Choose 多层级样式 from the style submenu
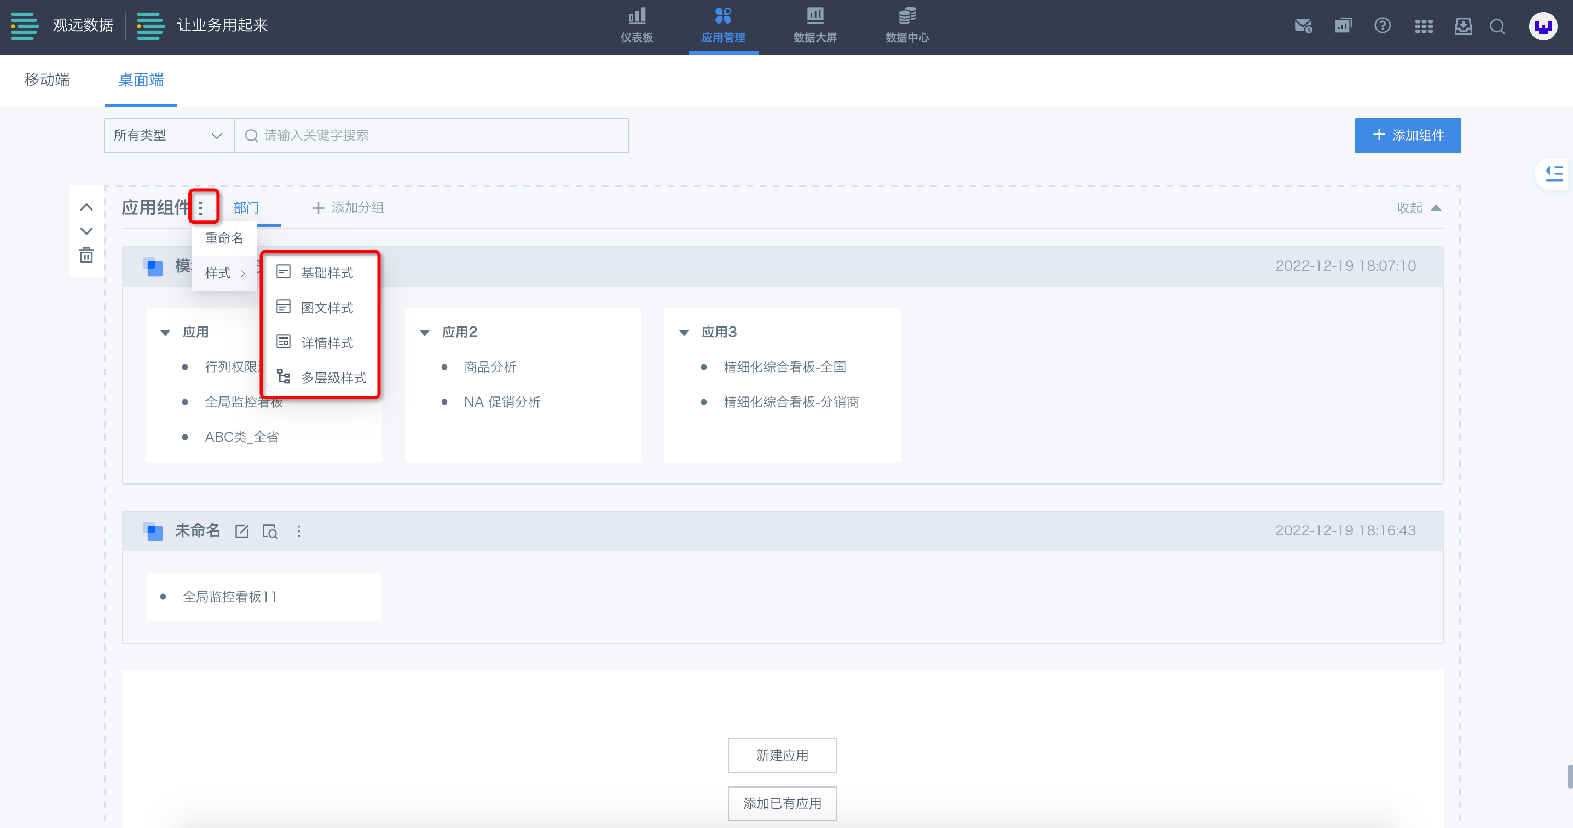The image size is (1573, 828). 321,378
